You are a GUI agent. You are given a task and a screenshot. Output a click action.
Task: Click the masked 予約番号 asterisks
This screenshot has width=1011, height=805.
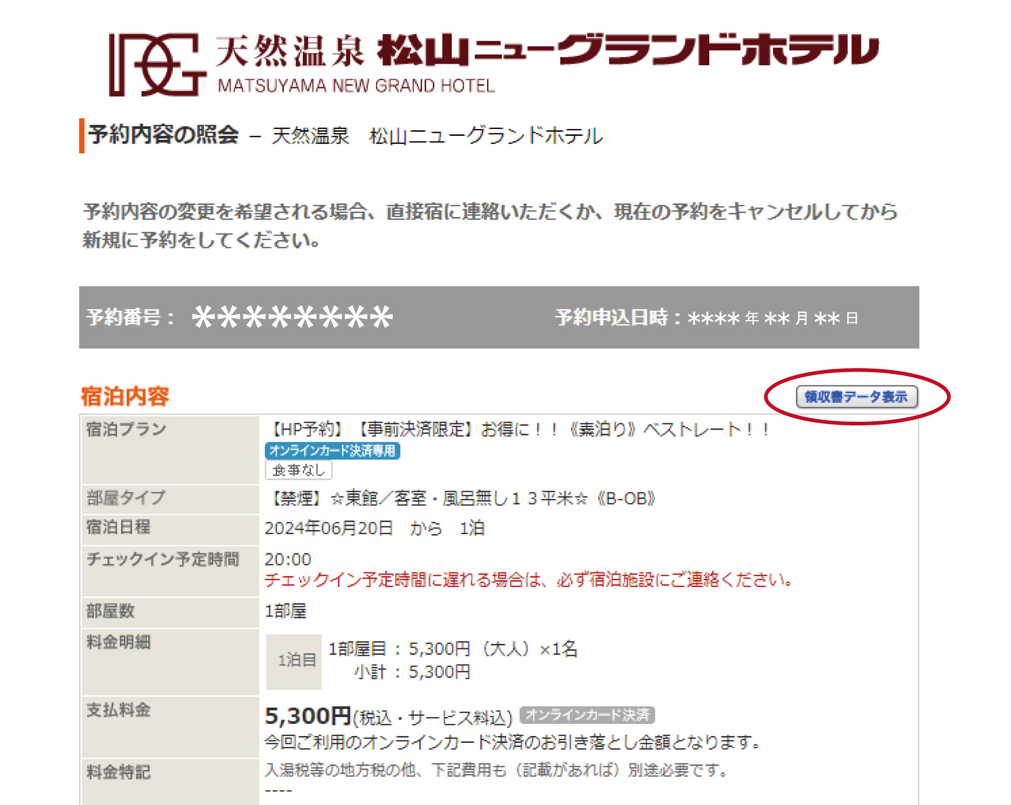pos(292,317)
